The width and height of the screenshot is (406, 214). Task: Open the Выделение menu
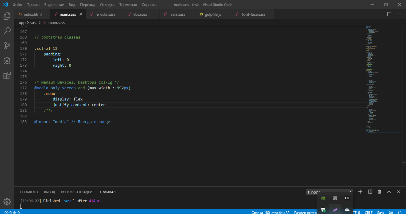[x=54, y=5]
